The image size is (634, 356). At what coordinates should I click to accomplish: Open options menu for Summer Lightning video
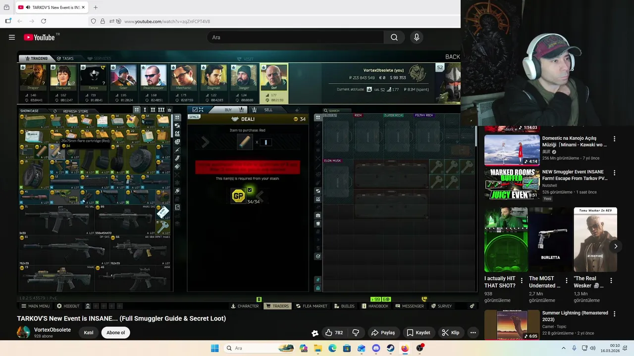click(615, 314)
